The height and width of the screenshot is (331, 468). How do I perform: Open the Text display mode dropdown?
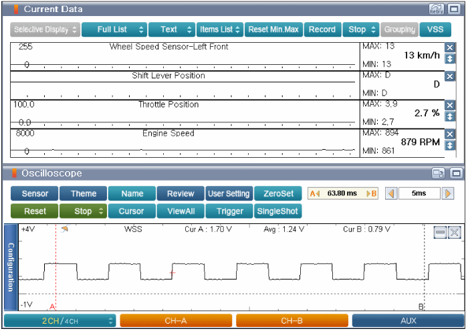pyautogui.click(x=172, y=29)
